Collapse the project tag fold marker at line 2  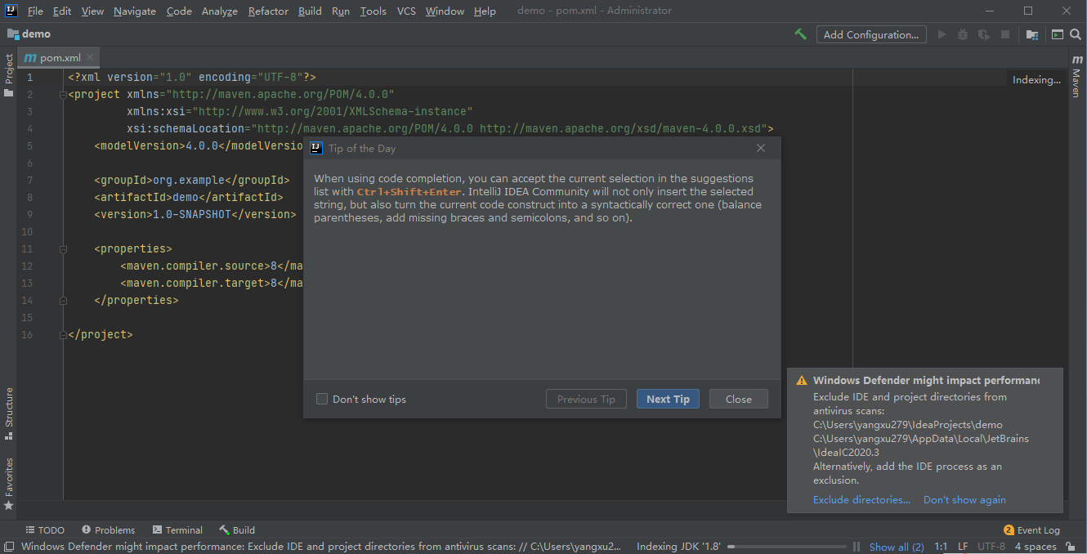coord(63,95)
